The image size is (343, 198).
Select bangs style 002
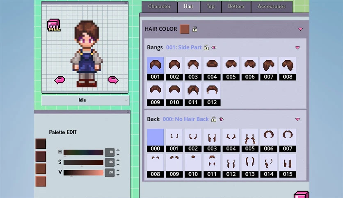pos(174,69)
